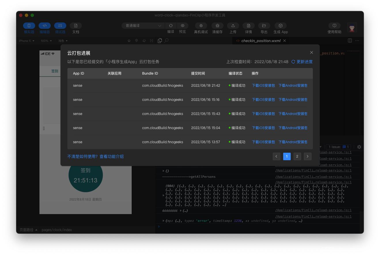Expand the object after dddddddd in console
380x255 pixels.
pos(181,211)
